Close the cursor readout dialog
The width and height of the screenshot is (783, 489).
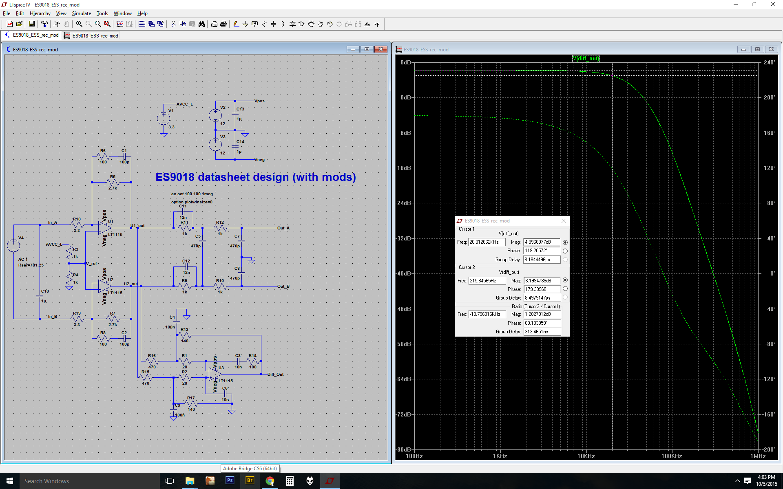[564, 221]
